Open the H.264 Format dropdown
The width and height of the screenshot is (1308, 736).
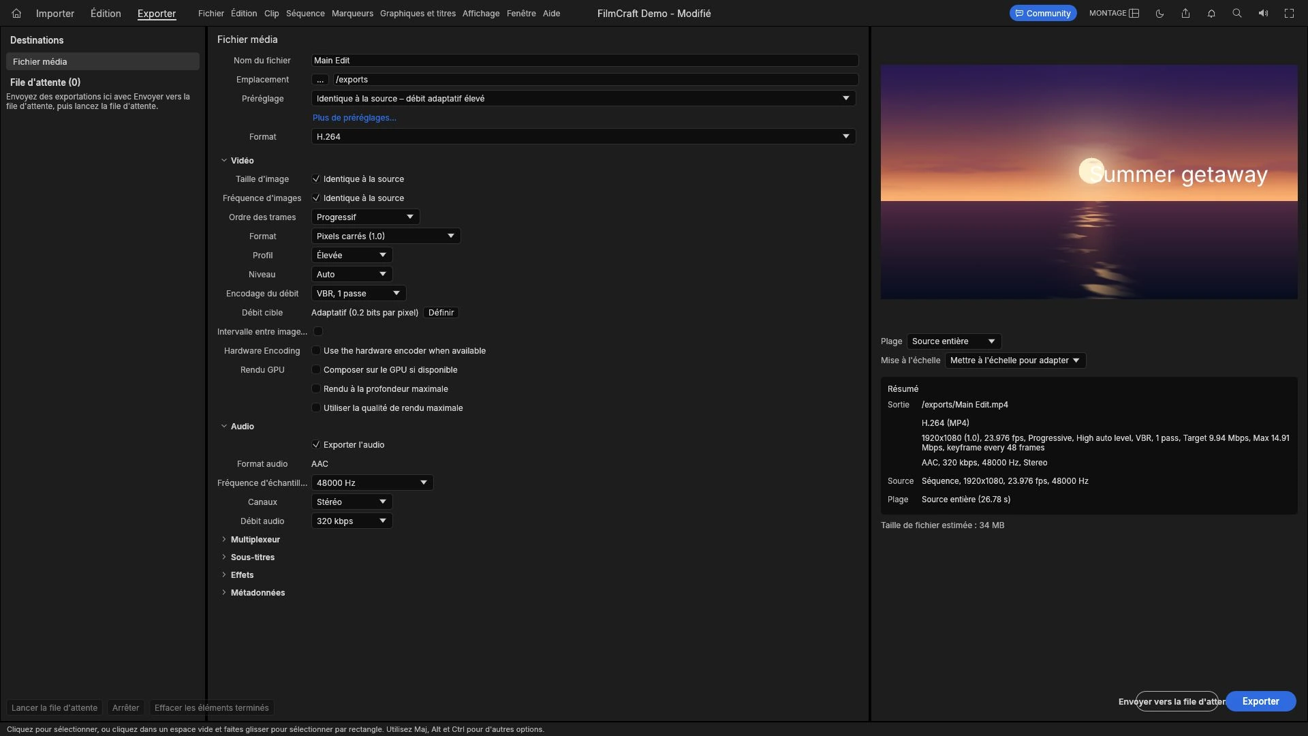[584, 137]
